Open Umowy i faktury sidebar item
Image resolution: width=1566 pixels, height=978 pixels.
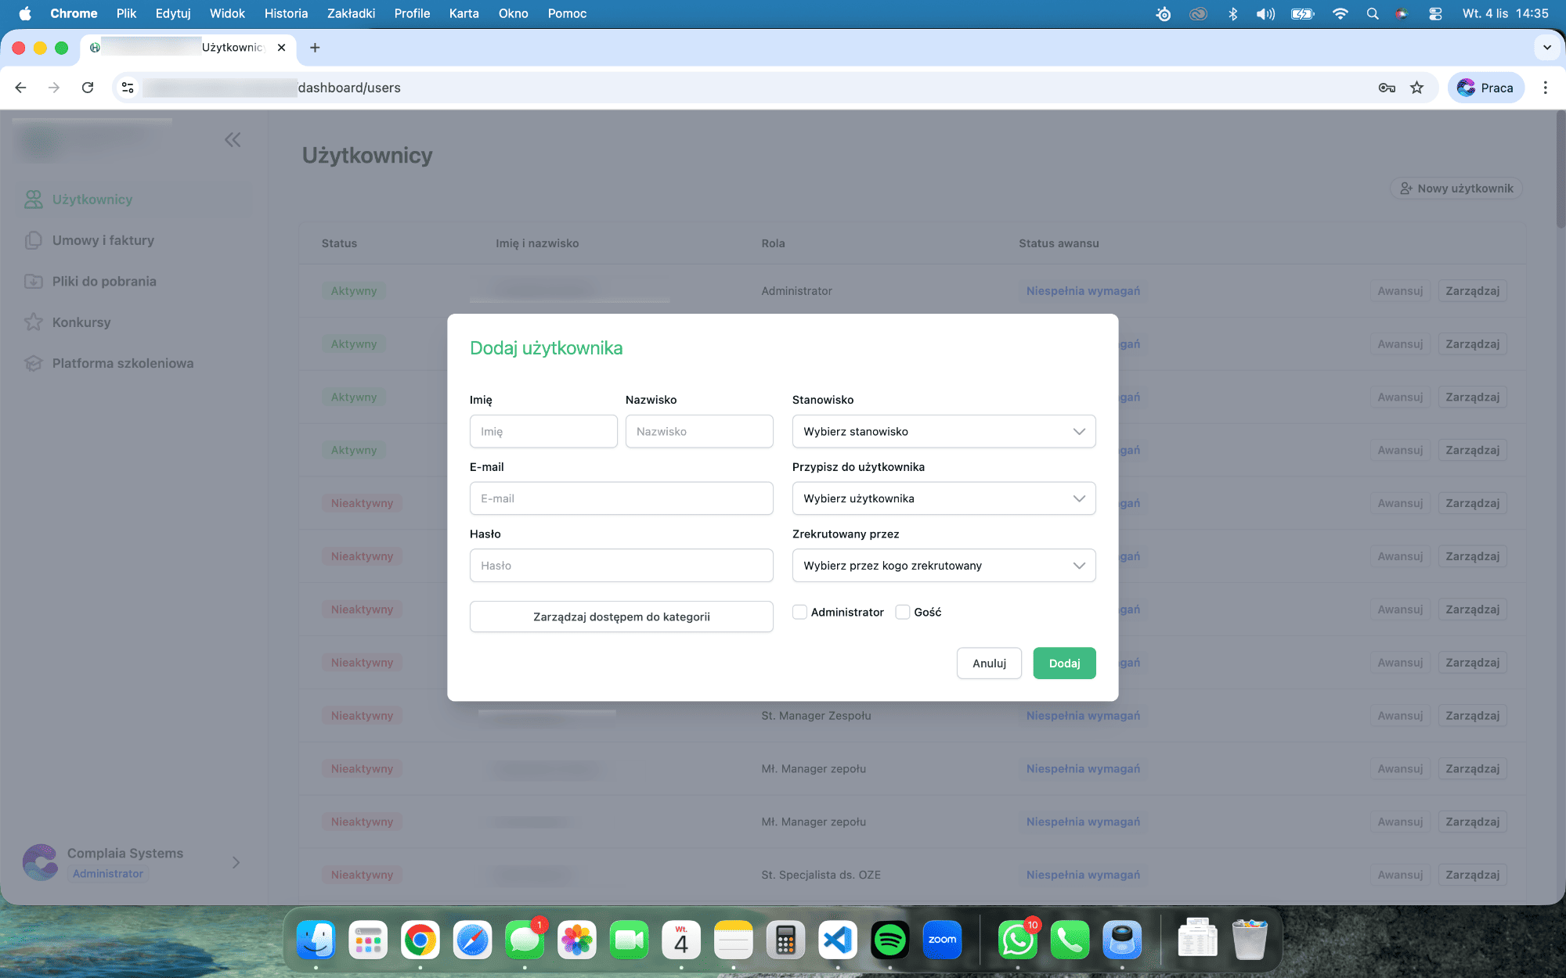103,240
